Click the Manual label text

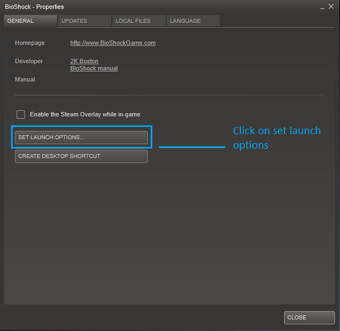[x=25, y=79]
